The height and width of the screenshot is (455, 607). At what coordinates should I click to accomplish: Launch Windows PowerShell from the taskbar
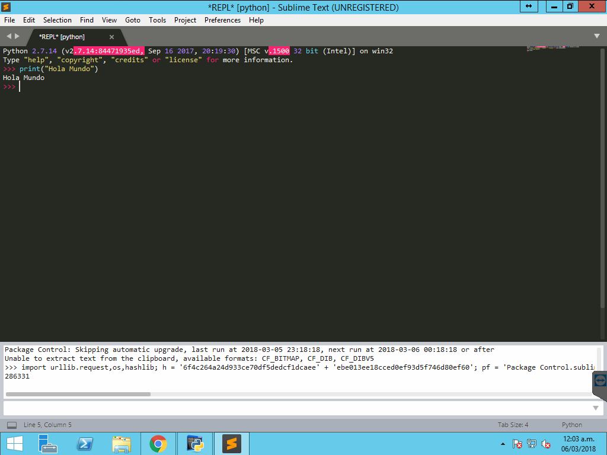point(84,443)
